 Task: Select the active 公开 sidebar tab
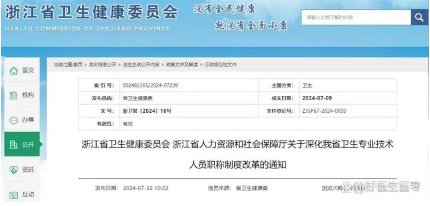coord(22,144)
